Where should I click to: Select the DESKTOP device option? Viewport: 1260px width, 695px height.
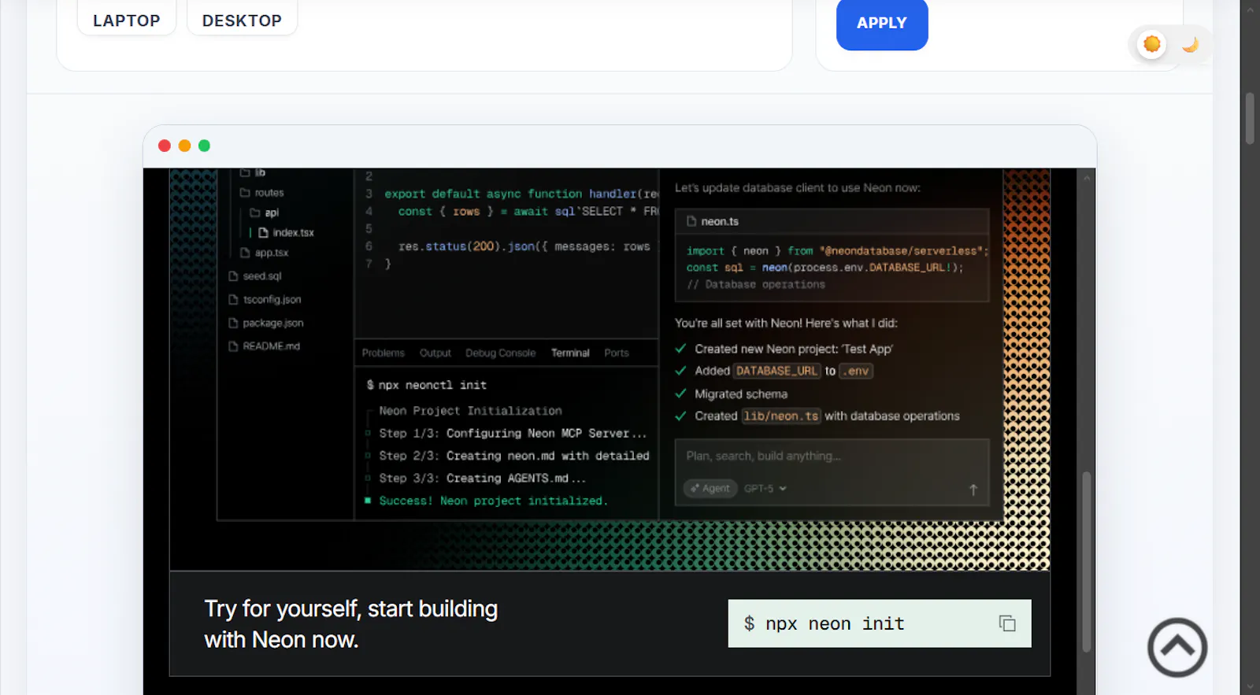242,19
